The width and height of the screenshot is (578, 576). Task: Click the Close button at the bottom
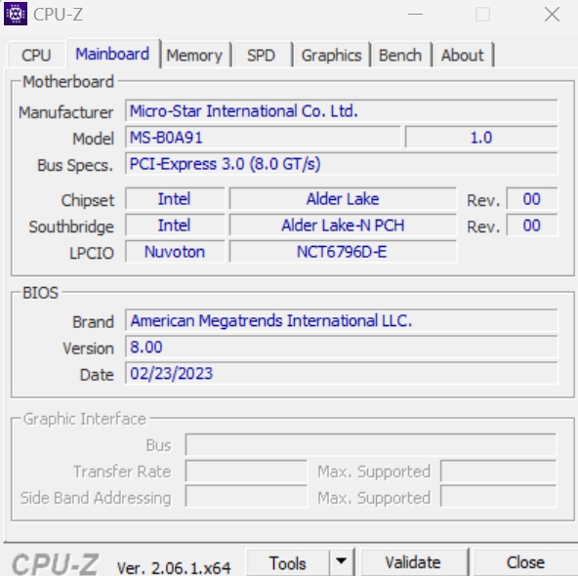[525, 562]
